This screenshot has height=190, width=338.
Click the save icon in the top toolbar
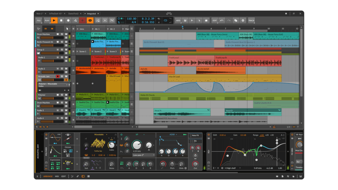[186, 20]
